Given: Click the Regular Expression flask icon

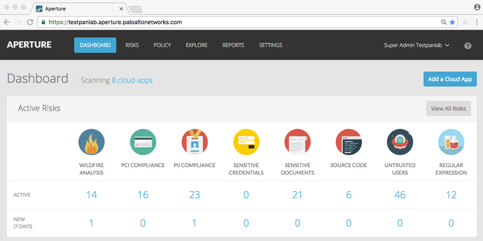Looking at the screenshot, I should click(452, 142).
